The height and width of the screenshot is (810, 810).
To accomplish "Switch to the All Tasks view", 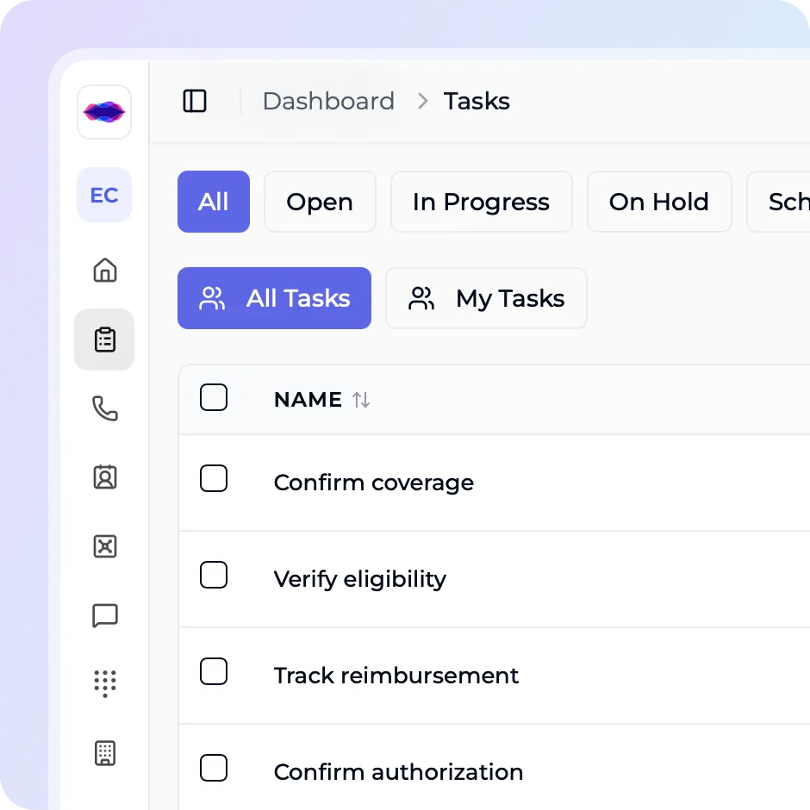I will coord(274,298).
